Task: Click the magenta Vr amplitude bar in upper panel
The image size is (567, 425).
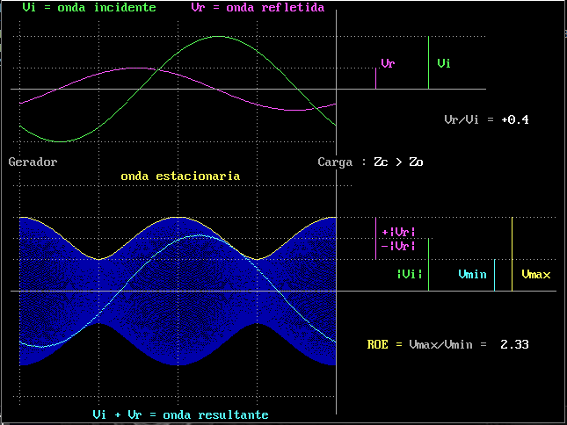Action: pos(375,78)
